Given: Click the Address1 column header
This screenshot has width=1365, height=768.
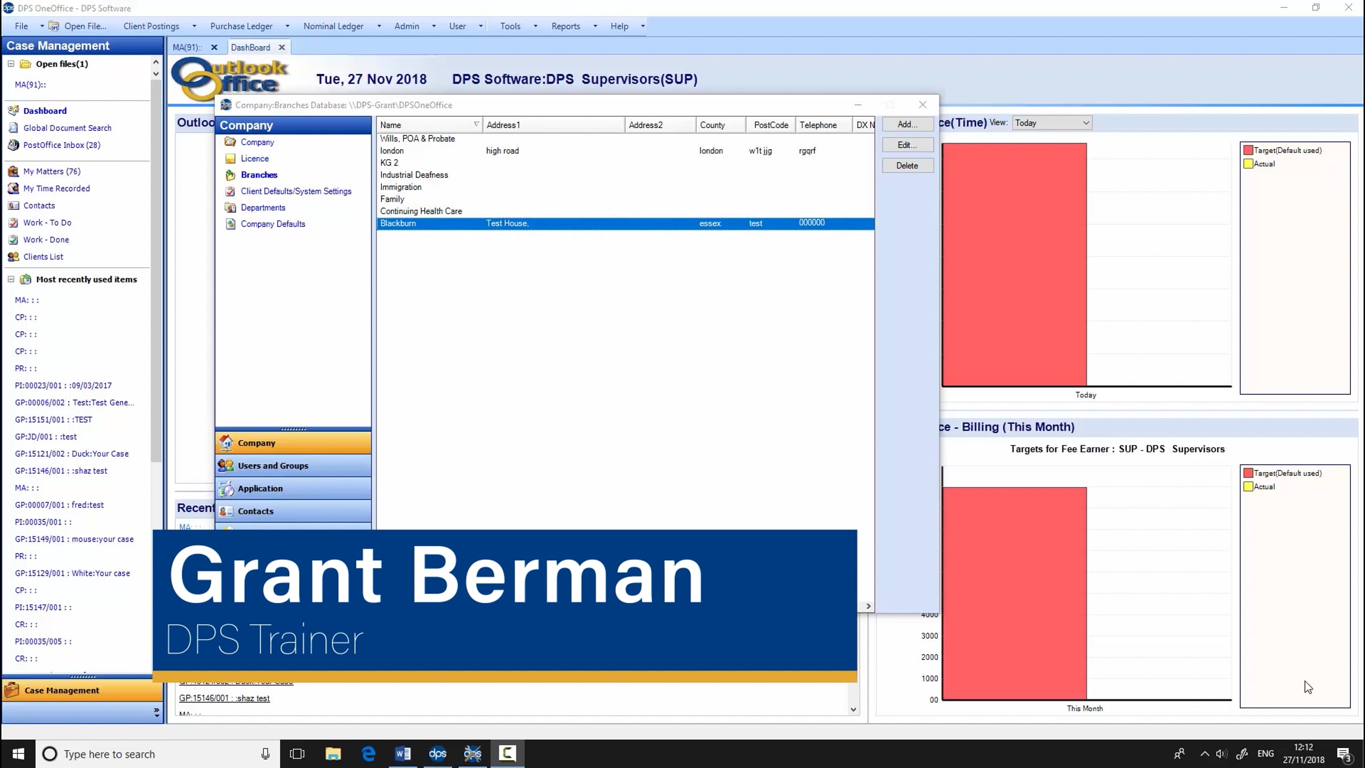Looking at the screenshot, I should (553, 125).
